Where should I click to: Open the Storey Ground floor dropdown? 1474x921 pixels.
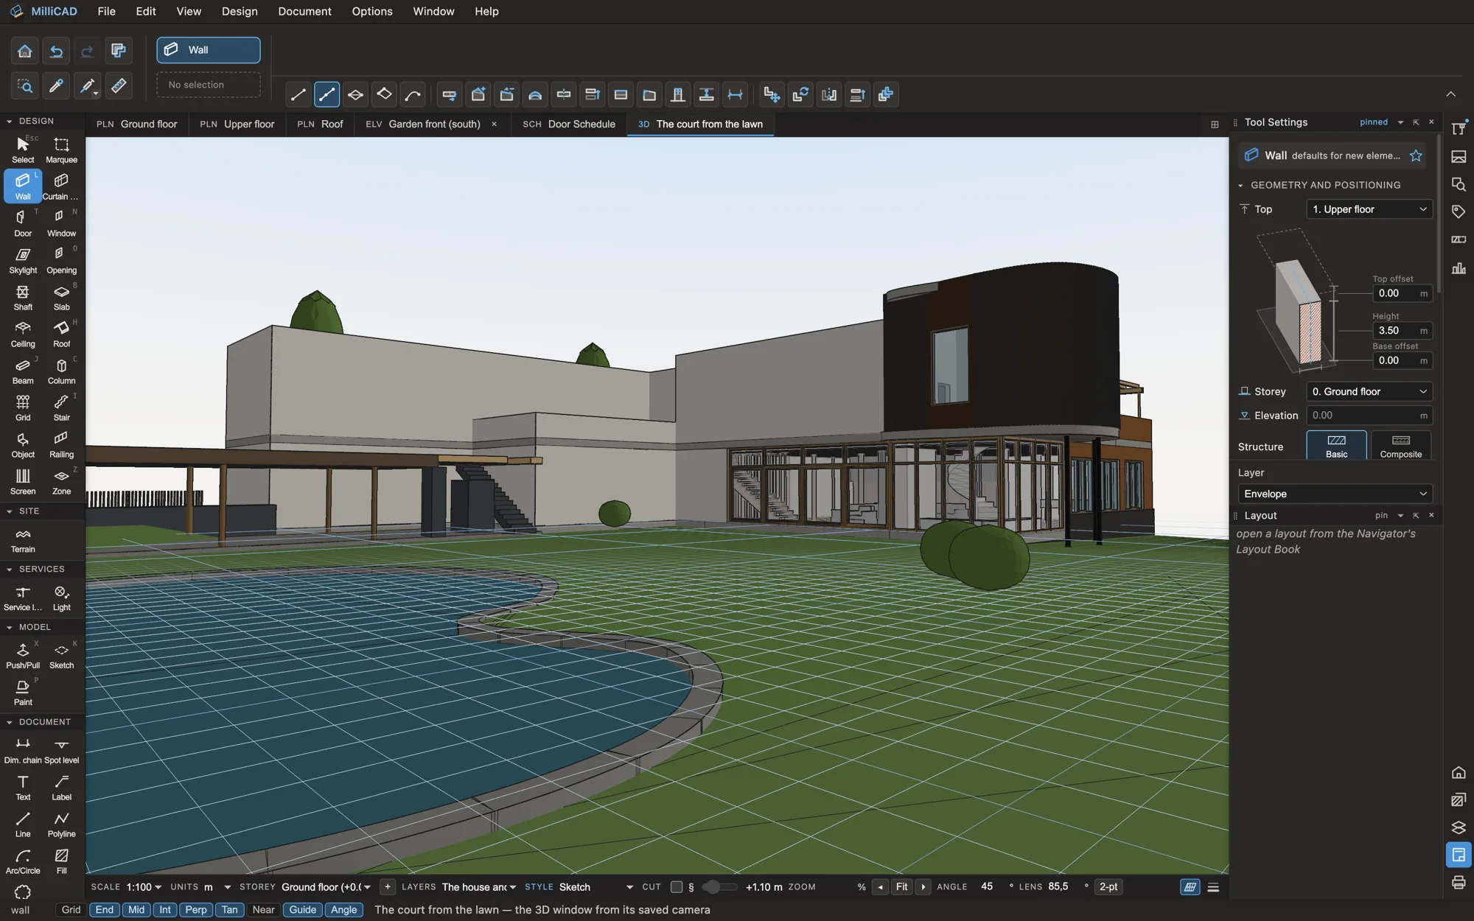point(1369,391)
